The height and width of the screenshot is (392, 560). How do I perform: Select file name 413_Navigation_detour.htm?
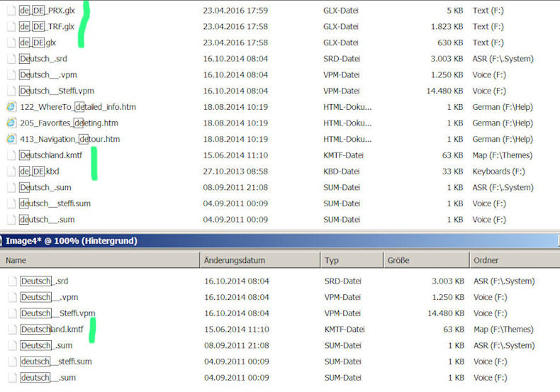click(70, 139)
